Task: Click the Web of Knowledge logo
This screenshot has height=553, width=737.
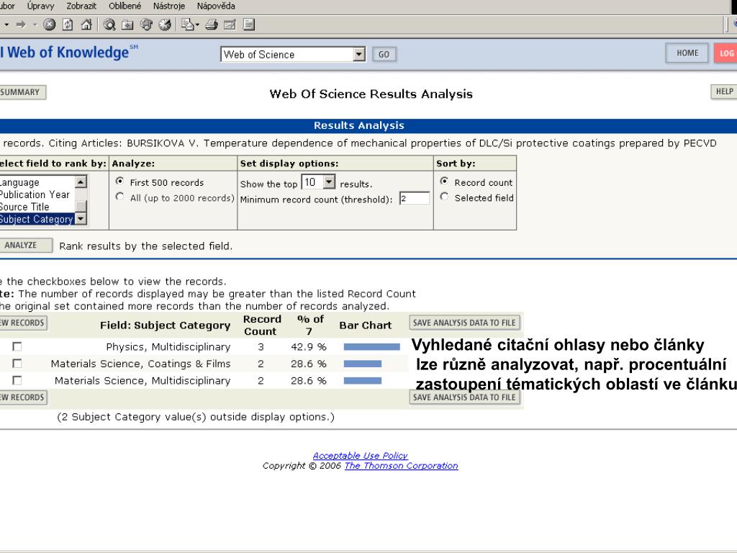Action: (68, 52)
